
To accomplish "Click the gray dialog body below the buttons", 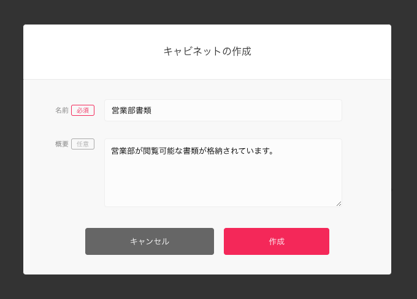I will (x=207, y=265).
